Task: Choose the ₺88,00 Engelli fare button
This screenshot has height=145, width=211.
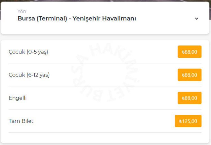Action: tap(189, 98)
